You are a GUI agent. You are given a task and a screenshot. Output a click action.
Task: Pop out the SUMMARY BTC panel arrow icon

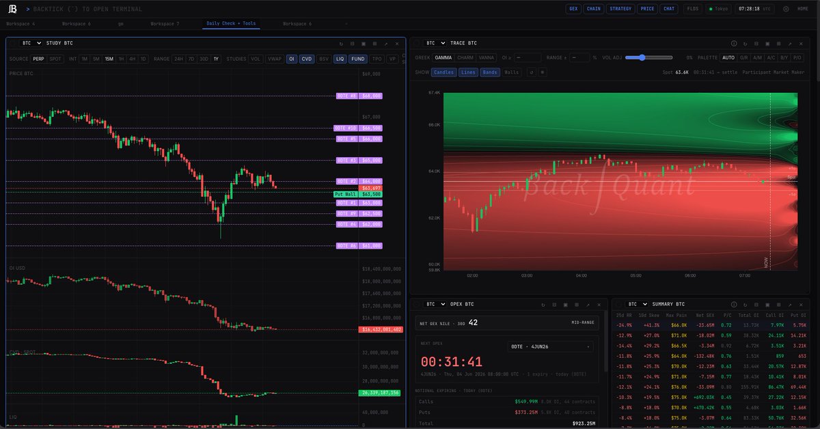tap(789, 304)
